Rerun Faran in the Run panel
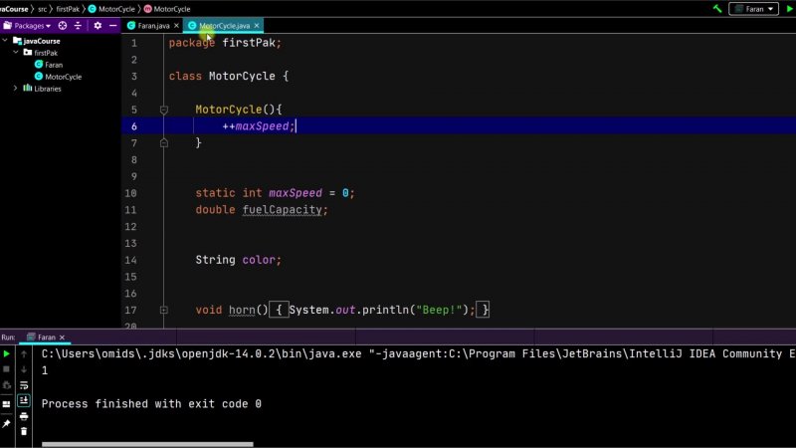The height and width of the screenshot is (448, 796). click(7, 353)
